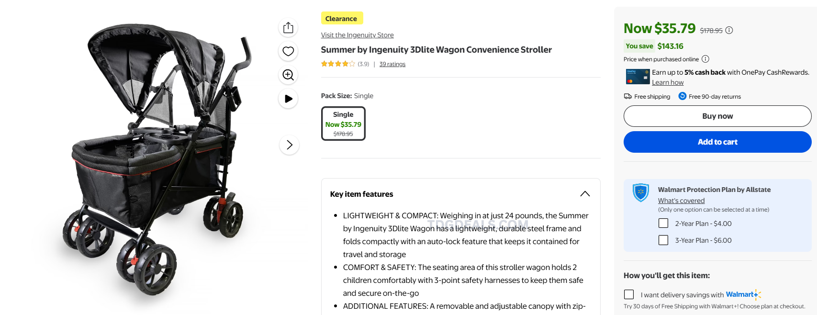
Task: Click info icon next to struck-through price
Action: click(x=729, y=30)
